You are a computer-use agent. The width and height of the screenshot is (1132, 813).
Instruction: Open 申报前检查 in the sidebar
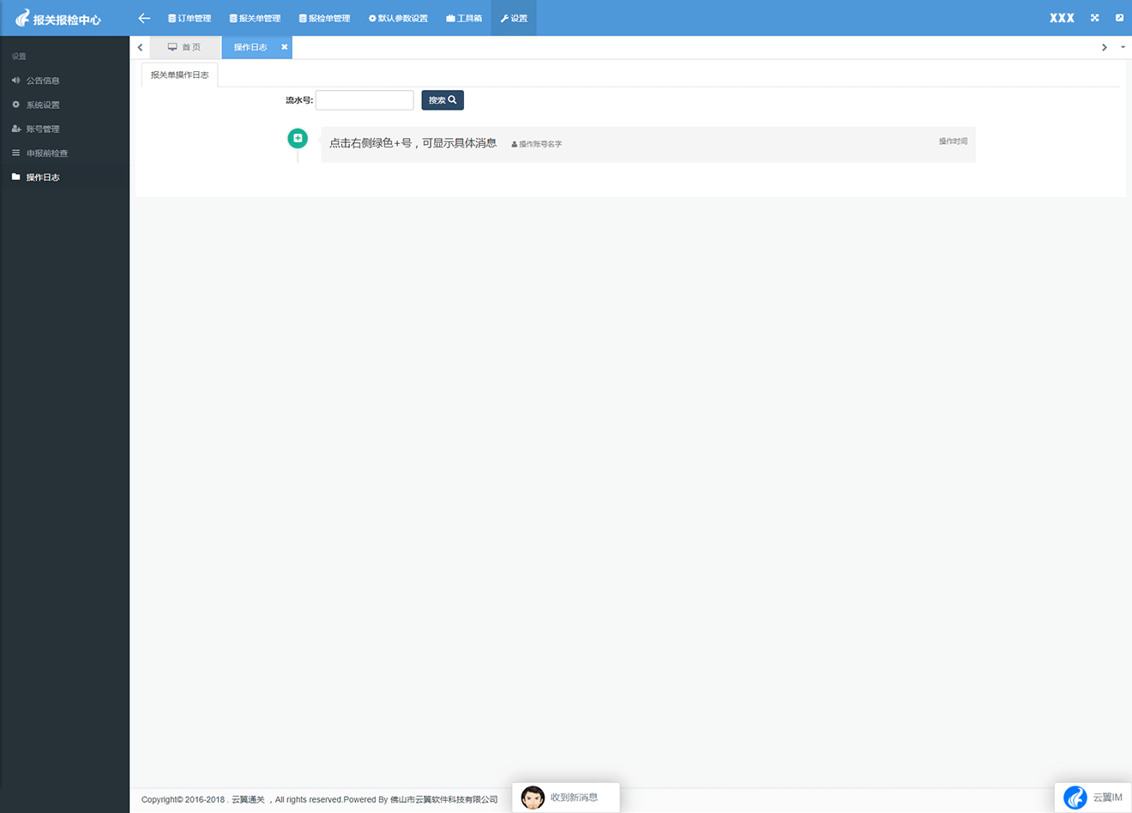click(x=46, y=153)
